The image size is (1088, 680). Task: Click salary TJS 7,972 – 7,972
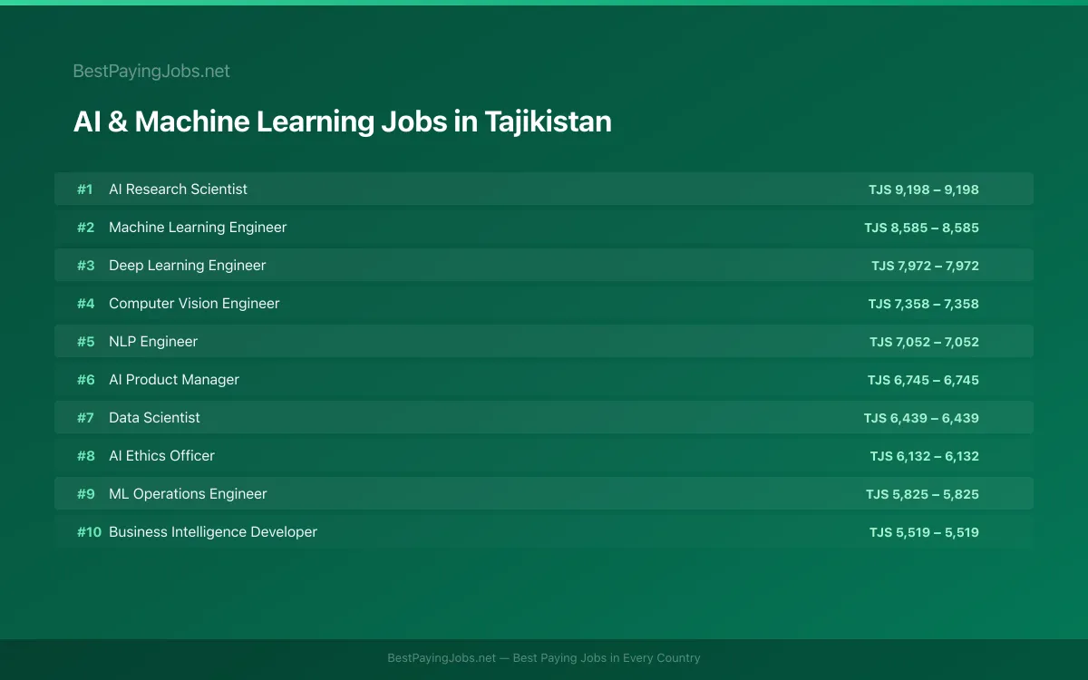(925, 266)
